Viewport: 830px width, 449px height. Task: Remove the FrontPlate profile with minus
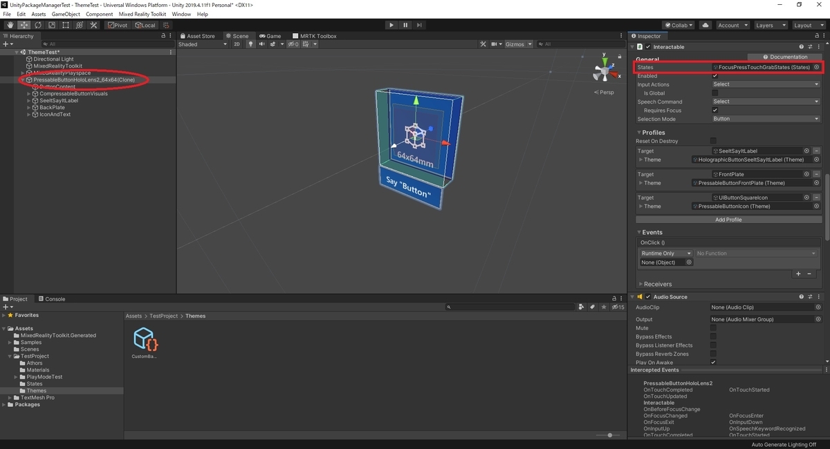(x=816, y=174)
